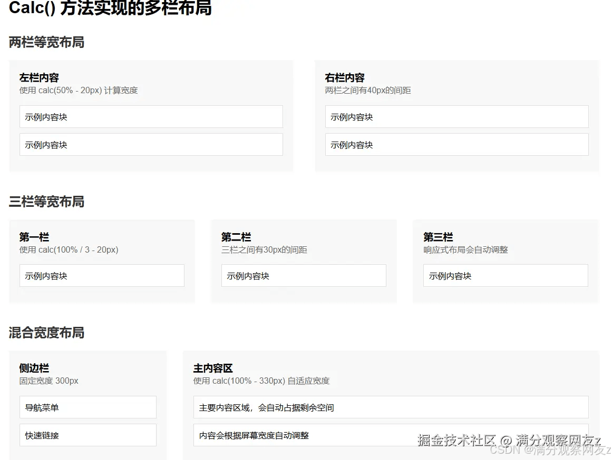Click the 两栏等宽布局 section heading
This screenshot has width=613, height=460.
(46, 43)
